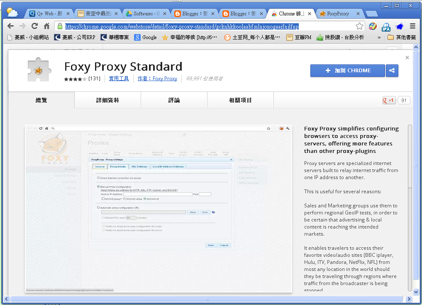
Task: Click the horizontal scroll left arrow
Action: (7, 299)
